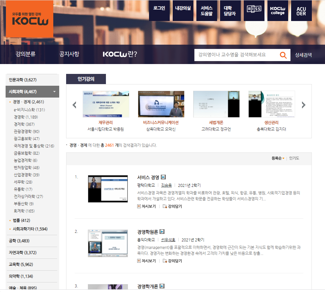
Task: Open thumbnail of 경영학원론 lecture
Action: 108,243
